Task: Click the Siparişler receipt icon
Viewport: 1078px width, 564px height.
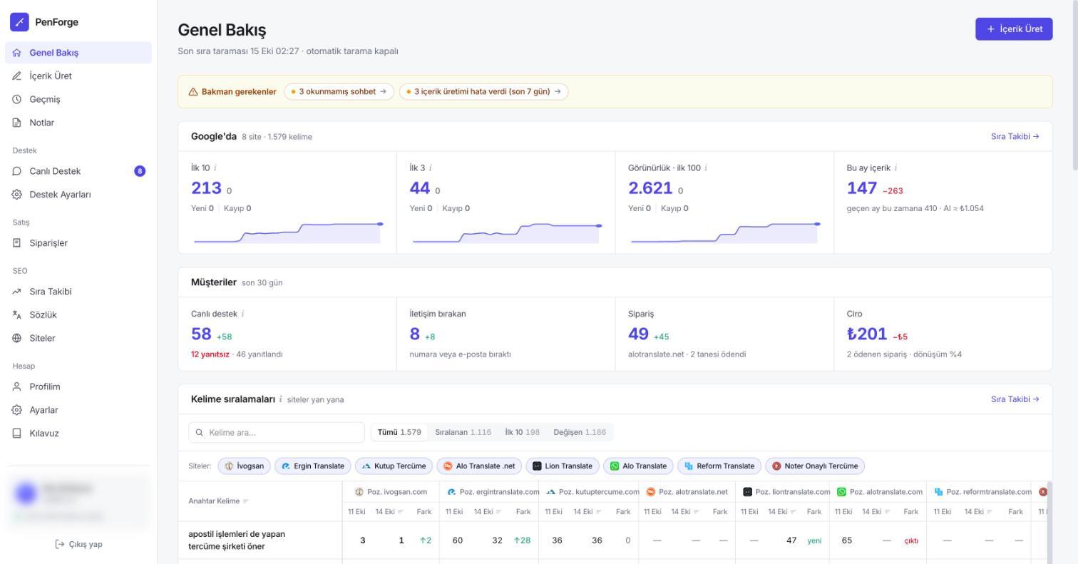Action: 17,243
